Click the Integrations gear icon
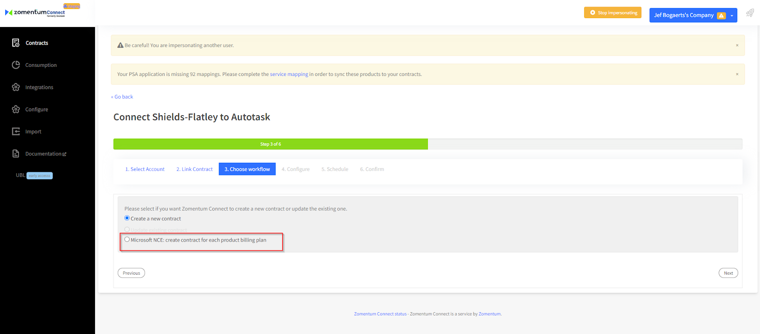Viewport: 760px width, 334px height. 16,87
